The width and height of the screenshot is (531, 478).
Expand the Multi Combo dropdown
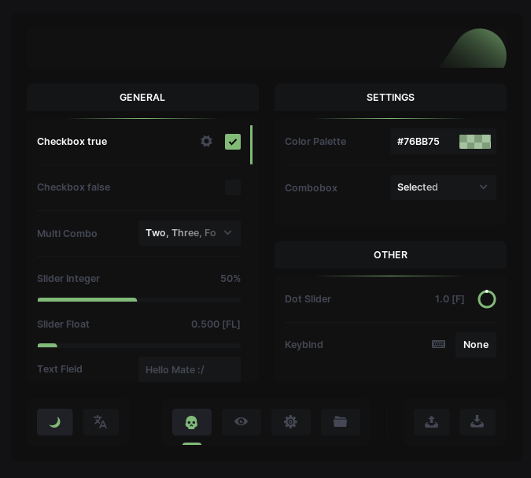click(190, 233)
